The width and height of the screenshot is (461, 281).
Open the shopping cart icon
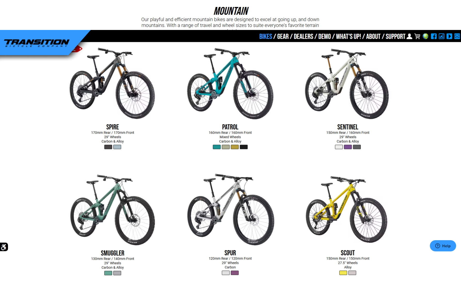417,36
